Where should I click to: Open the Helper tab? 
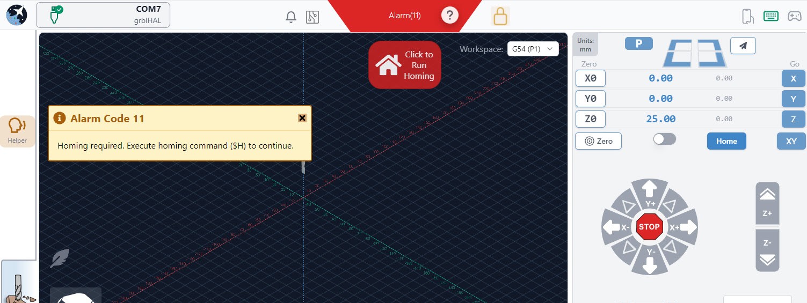(17, 131)
